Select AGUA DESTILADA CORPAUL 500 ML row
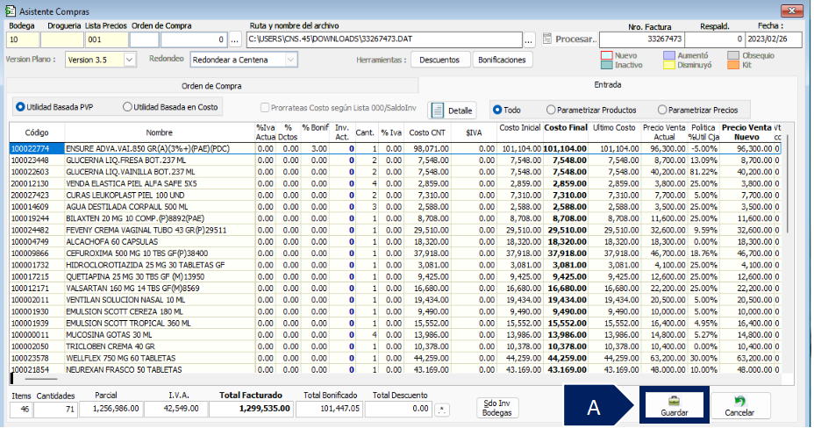814x428 pixels. 395,207
